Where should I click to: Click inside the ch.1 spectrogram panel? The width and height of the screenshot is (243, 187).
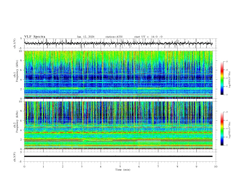click(120, 75)
